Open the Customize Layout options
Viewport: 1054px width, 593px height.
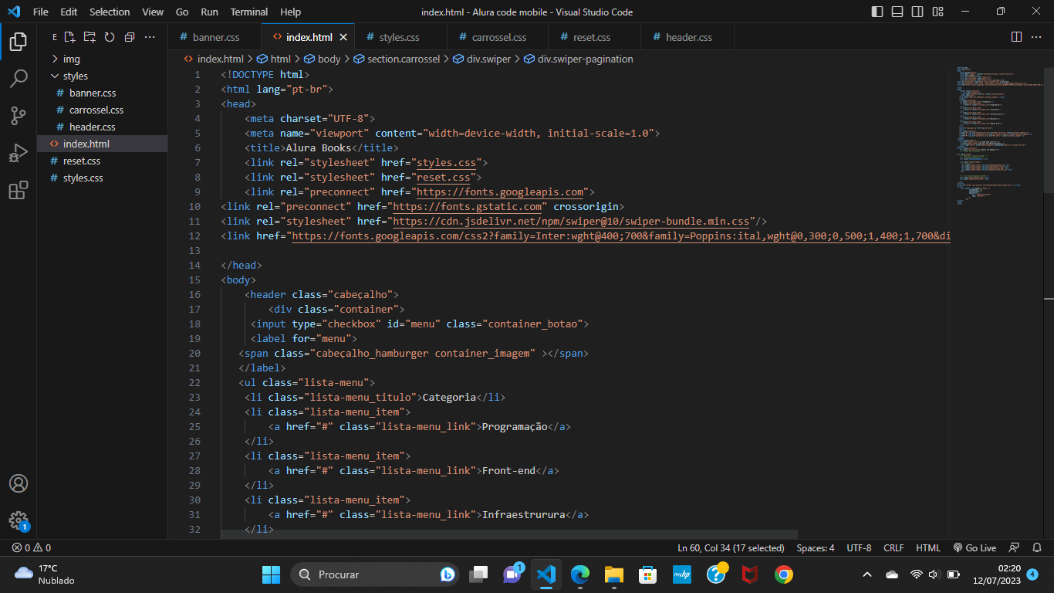pos(937,12)
